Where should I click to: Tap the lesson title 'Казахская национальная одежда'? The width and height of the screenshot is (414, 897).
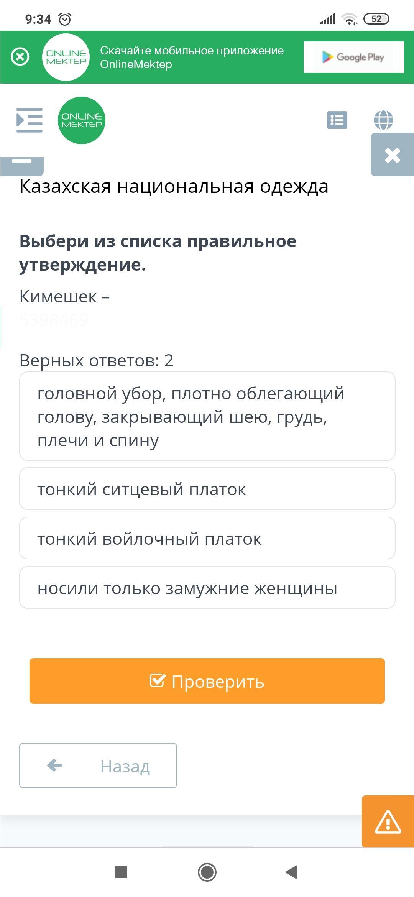coord(174,187)
